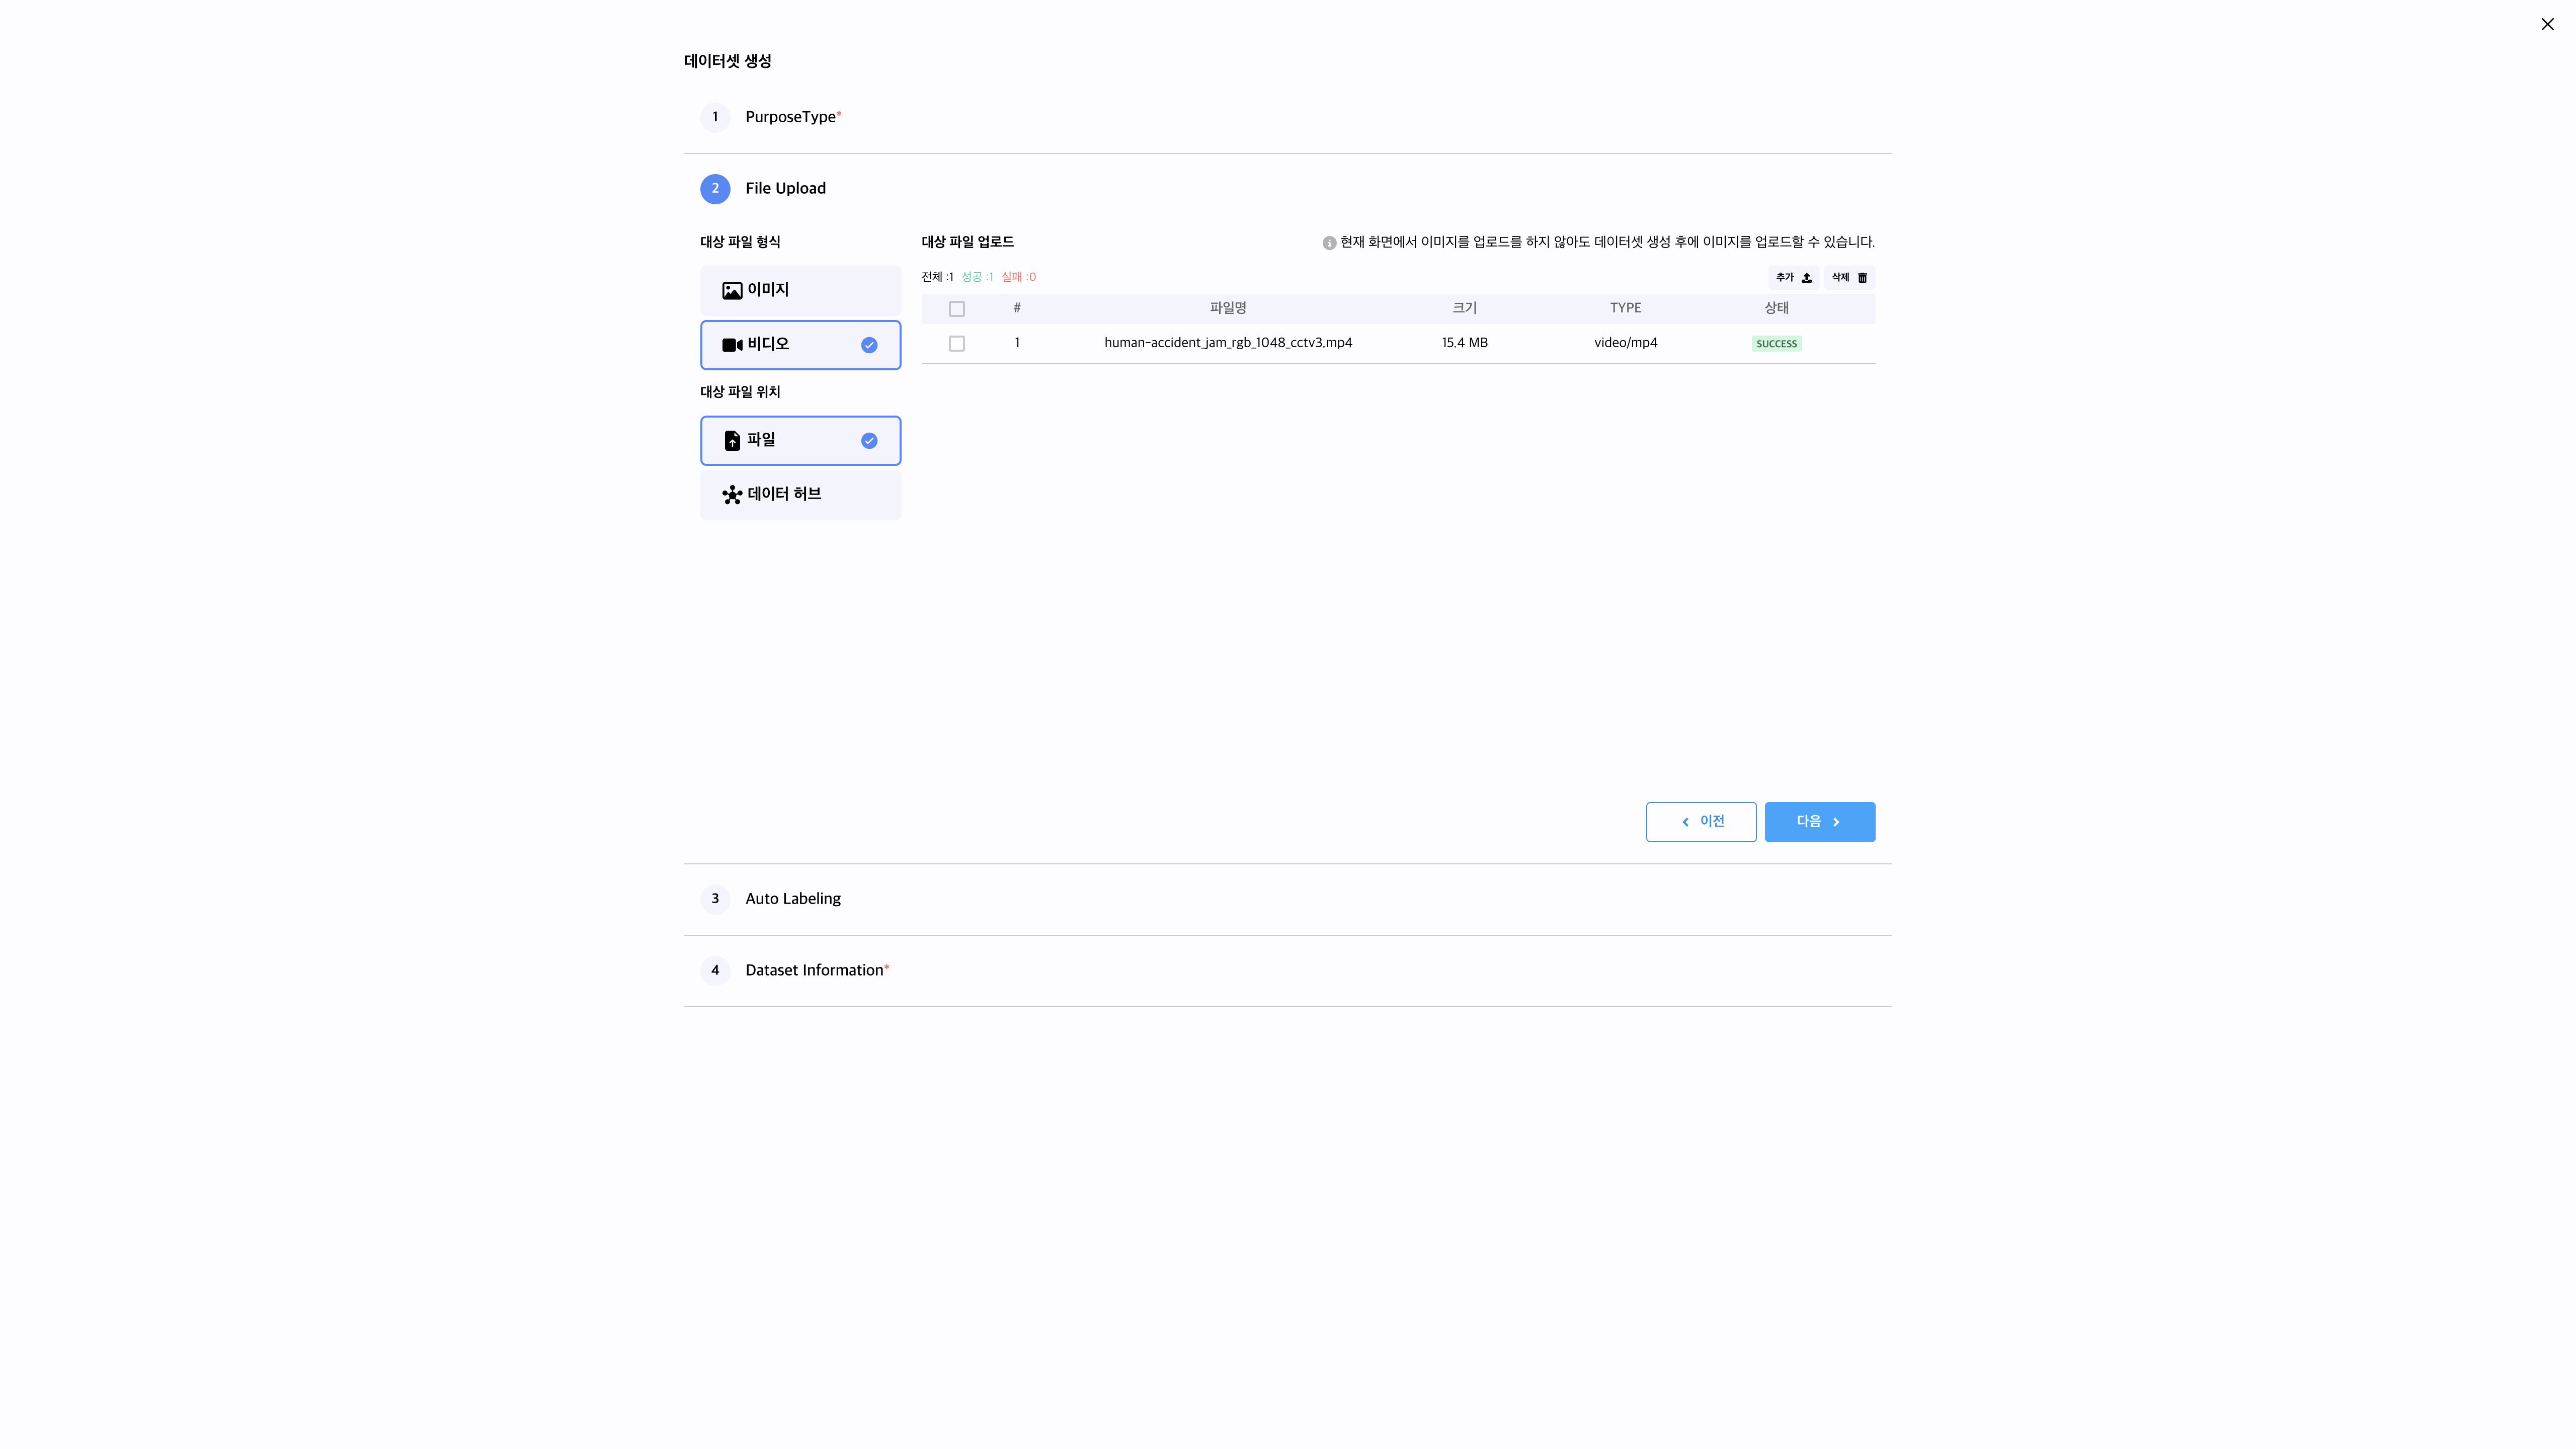Viewport: 2576px width, 1449px height.
Task: Click the File Upload step header
Action: (x=785, y=189)
